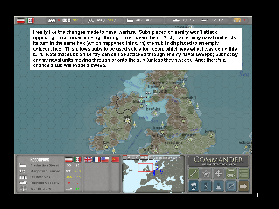Image resolution: width=279 pixels, height=209 pixels.
Task: Click the star button in command panel
Action: coord(206,174)
